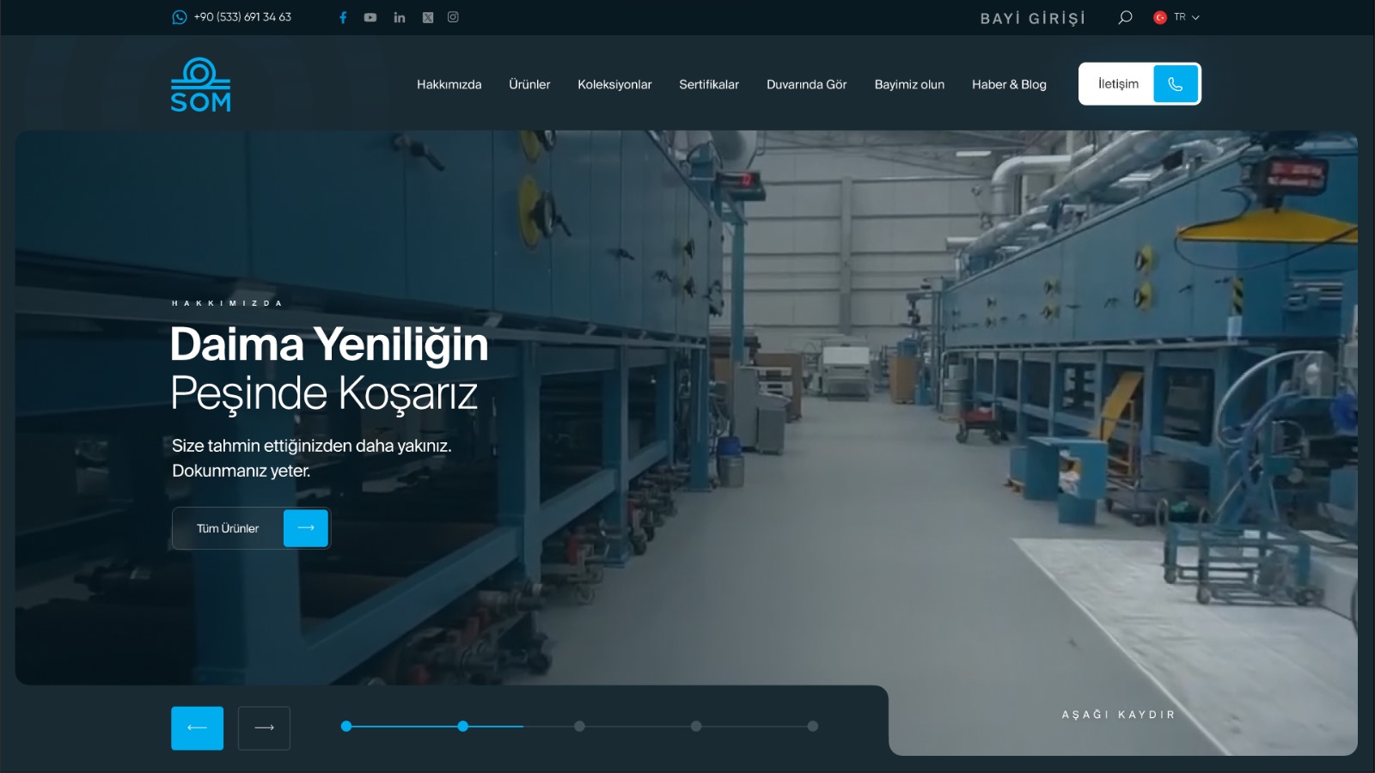Open the Koleksiyonlar menu item
The width and height of the screenshot is (1375, 773).
click(614, 84)
